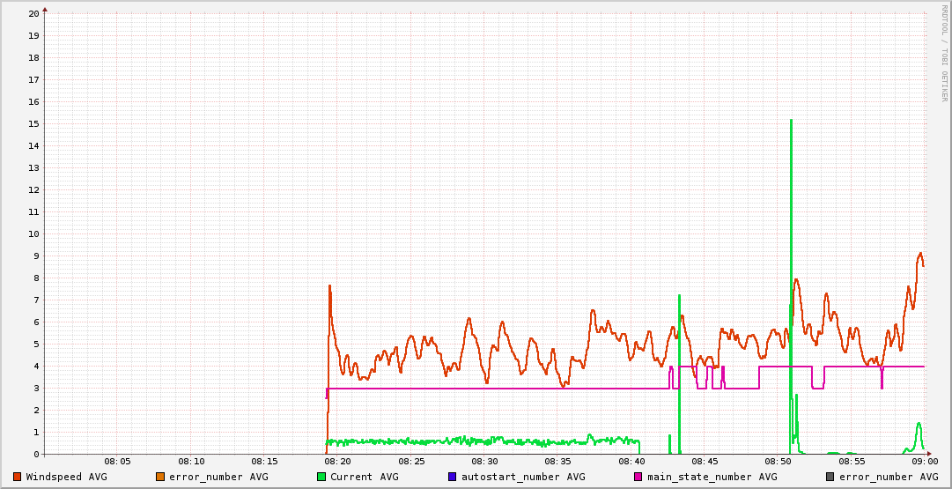Image resolution: width=952 pixels, height=489 pixels.
Task: Click the 08:20 x-axis time label
Action: (337, 462)
